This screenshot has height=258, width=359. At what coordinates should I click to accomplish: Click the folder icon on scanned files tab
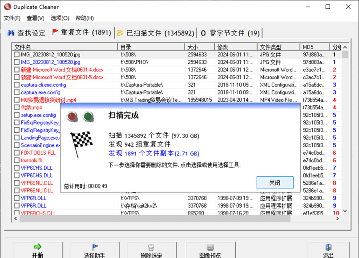[120, 33]
